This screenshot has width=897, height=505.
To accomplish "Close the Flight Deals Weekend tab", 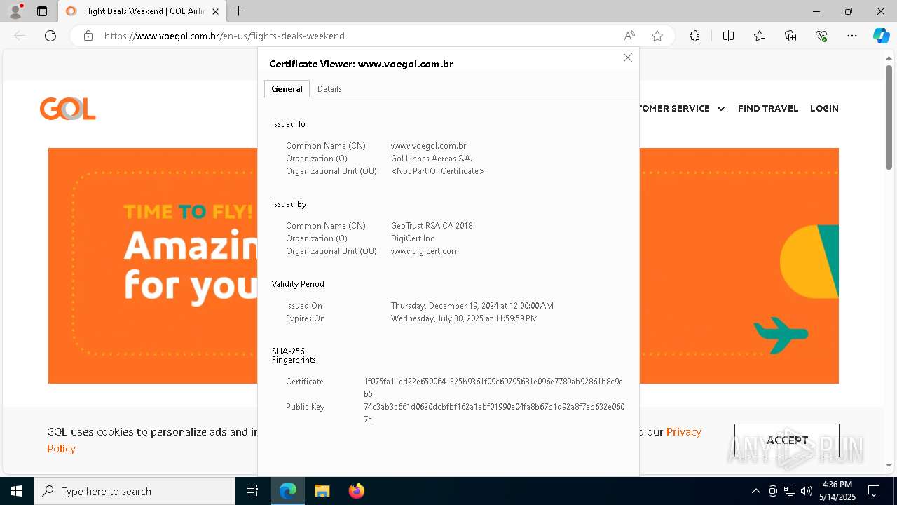I will pyautogui.click(x=215, y=11).
